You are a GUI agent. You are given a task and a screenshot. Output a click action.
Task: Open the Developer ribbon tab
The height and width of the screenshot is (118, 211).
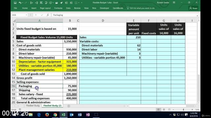click(105, 8)
